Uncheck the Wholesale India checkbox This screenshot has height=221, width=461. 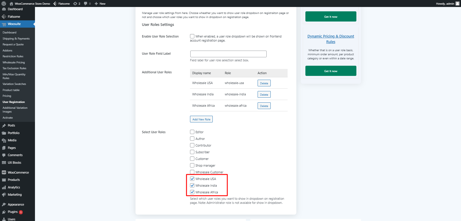(x=192, y=186)
